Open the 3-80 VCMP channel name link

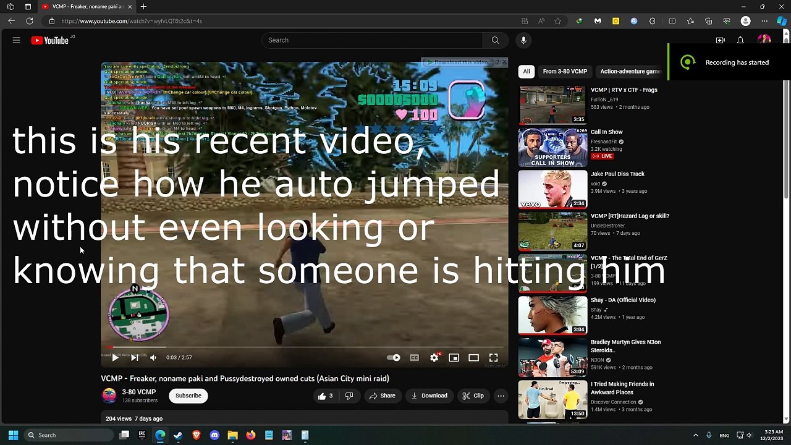pos(139,392)
